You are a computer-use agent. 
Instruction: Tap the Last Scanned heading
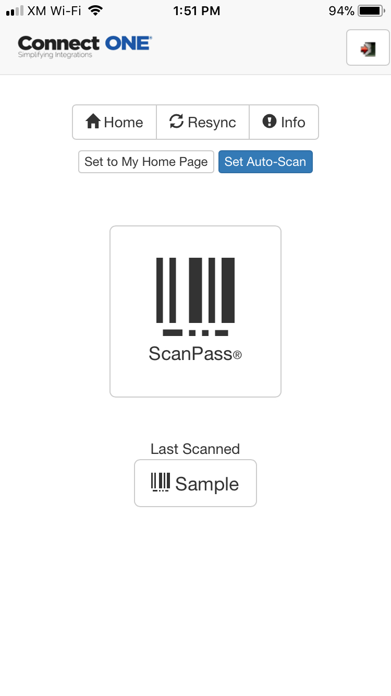[195, 449]
